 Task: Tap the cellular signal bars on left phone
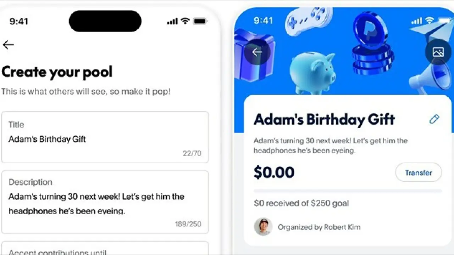tap(172, 22)
